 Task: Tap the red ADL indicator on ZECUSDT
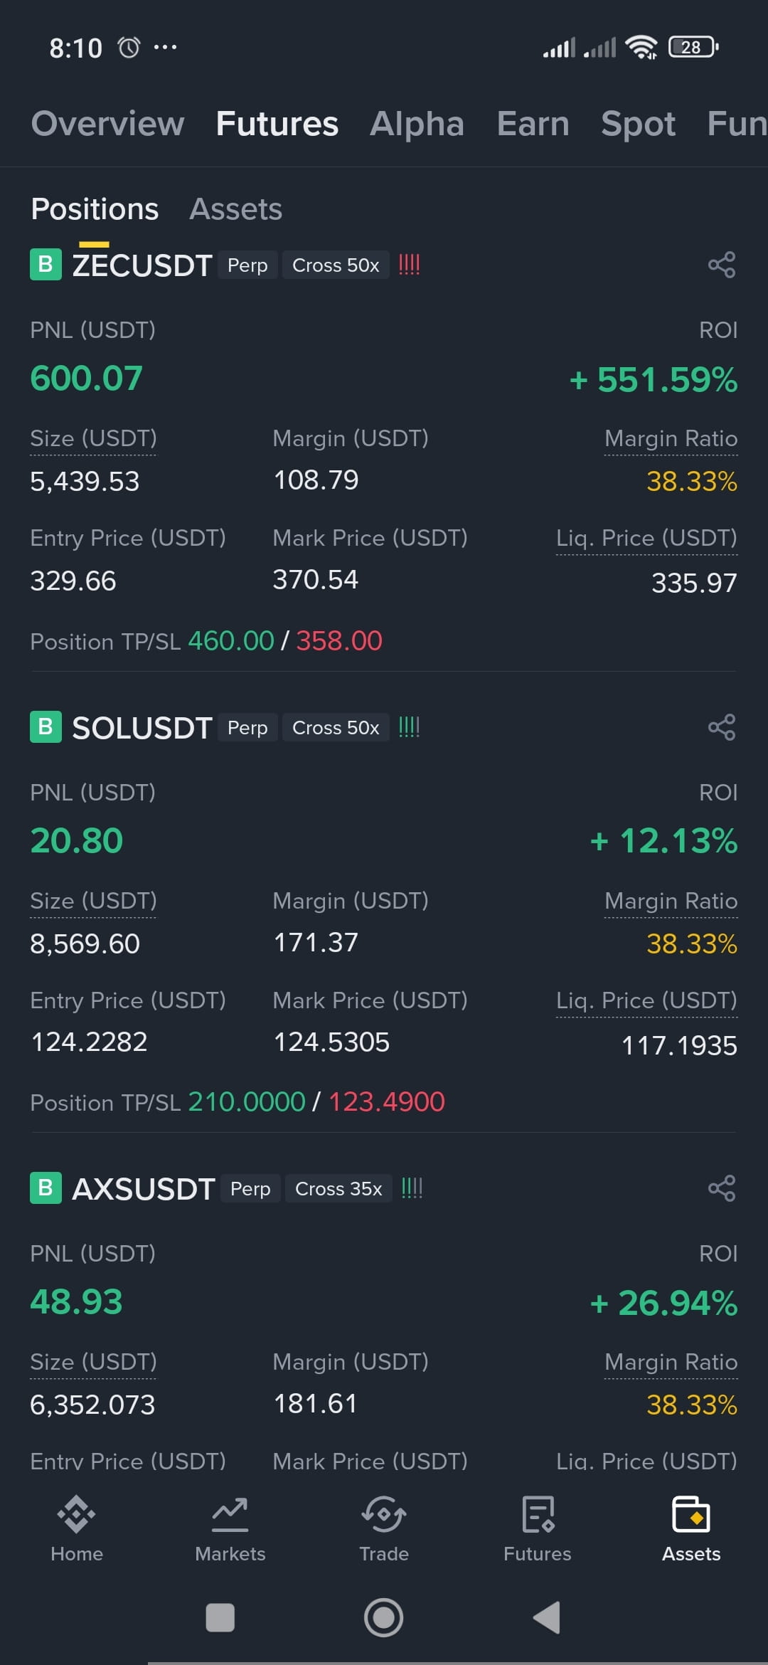[x=409, y=265]
